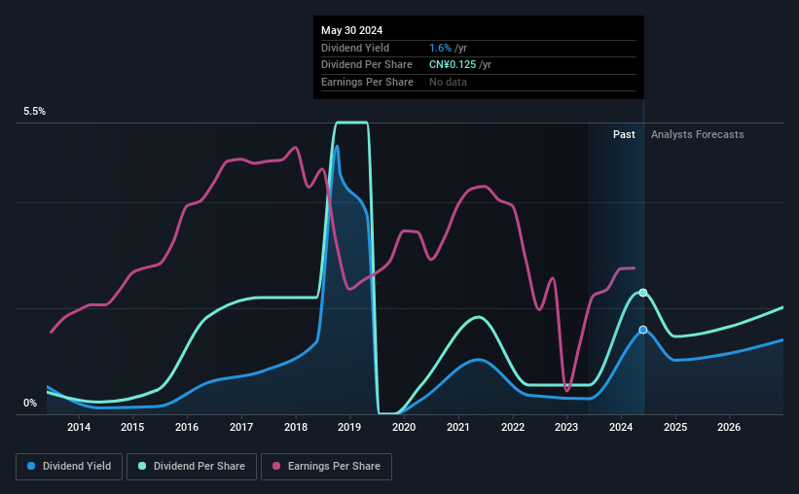
Task: Click the tooltip 'Dividend Yield' row label
Action: (x=355, y=48)
